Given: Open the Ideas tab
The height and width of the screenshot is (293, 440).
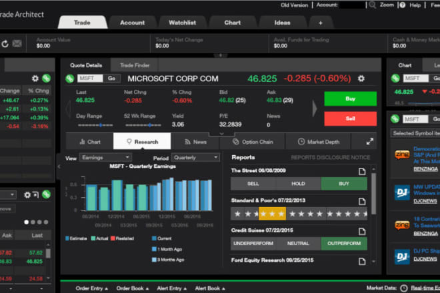Looking at the screenshot, I should coord(282,23).
